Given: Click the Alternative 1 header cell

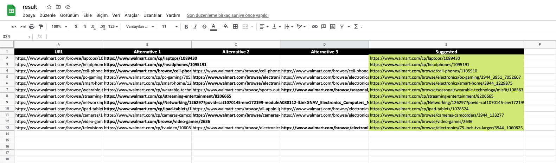Looking at the screenshot, I should point(147,52).
